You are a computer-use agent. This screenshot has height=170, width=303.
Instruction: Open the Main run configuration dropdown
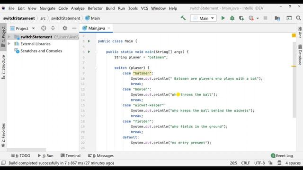[x=204, y=18]
